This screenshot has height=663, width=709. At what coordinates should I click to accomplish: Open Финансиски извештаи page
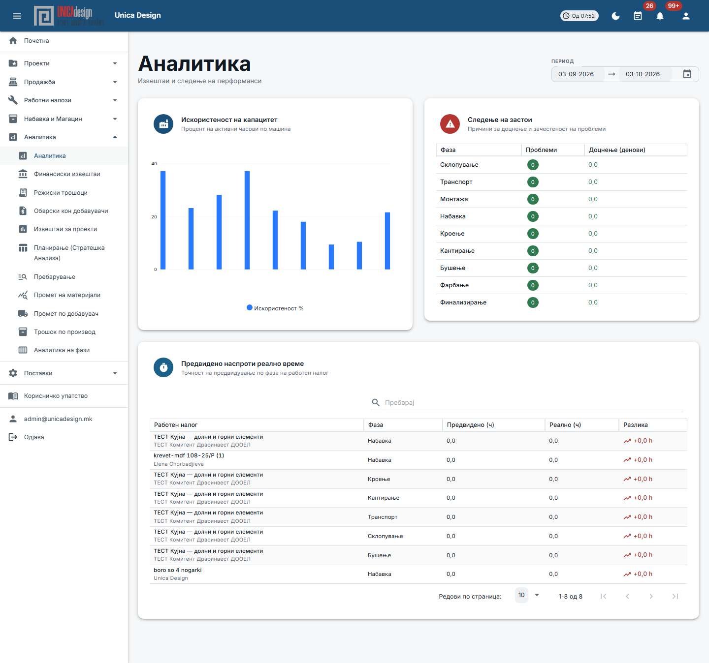(64, 174)
